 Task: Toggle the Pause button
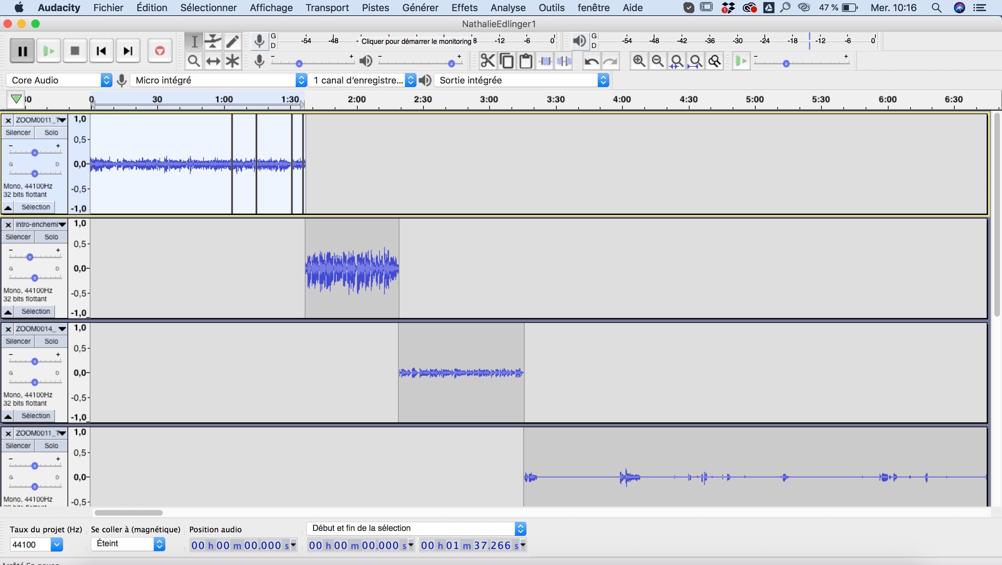pyautogui.click(x=22, y=50)
